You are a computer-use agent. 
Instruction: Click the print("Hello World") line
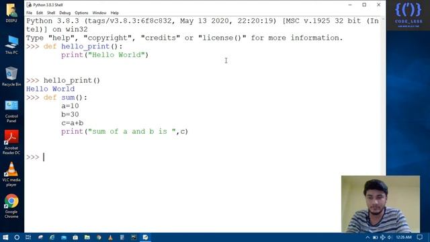[105, 55]
